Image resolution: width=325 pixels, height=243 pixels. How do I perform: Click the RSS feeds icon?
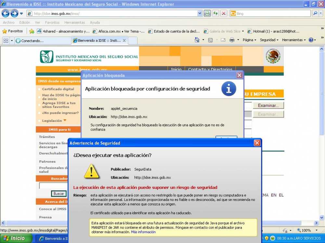tap(210, 40)
